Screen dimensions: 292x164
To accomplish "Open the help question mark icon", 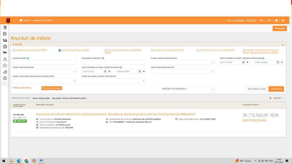I will click(276, 20).
